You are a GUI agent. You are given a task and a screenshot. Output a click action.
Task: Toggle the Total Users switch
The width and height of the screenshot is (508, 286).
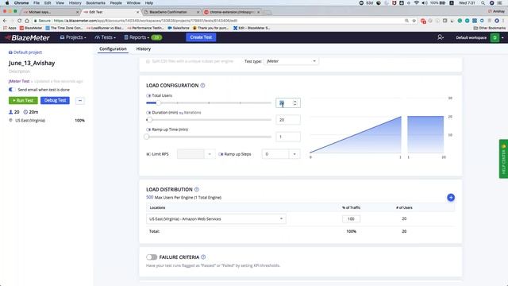[148, 95]
